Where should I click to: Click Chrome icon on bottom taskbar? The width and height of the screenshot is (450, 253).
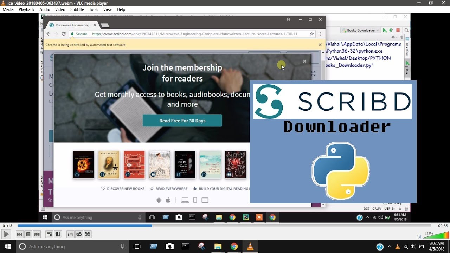coord(234,246)
